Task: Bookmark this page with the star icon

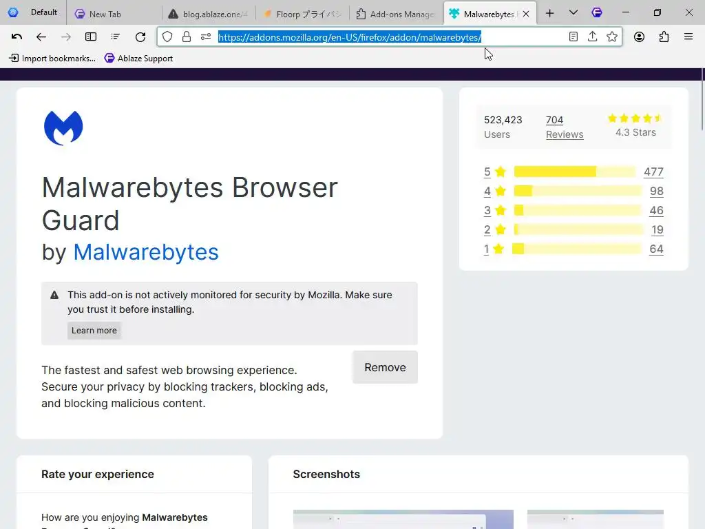Action: pyautogui.click(x=612, y=37)
